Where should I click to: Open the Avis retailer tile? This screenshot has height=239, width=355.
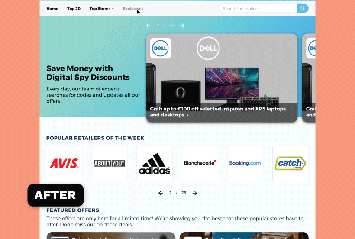pyautogui.click(x=64, y=163)
